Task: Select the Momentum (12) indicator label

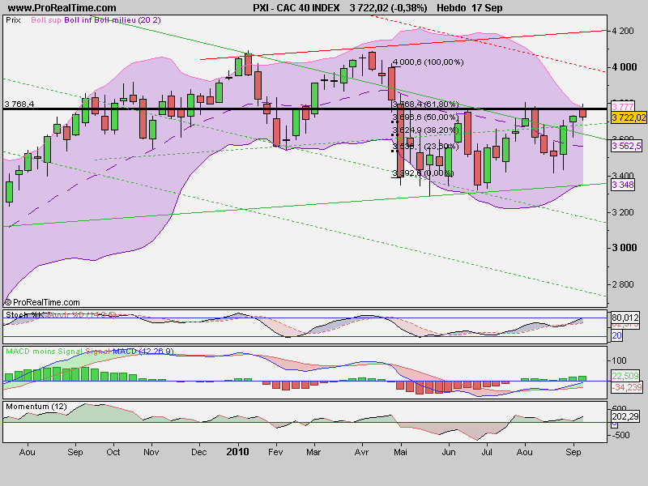Action: tap(36, 407)
